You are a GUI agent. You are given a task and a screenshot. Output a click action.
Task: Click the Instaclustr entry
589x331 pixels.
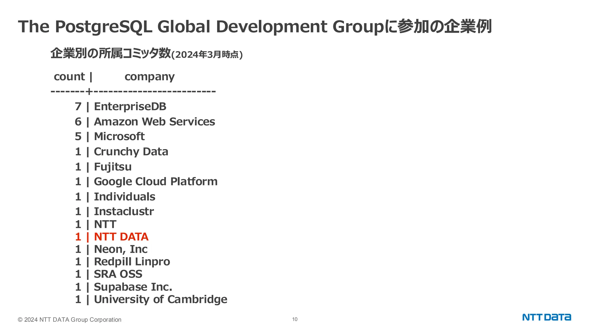[124, 211]
